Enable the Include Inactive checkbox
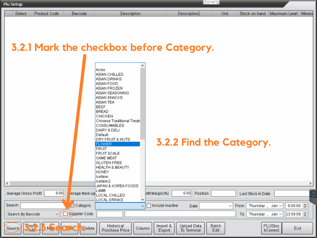Image resolution: width=317 pixels, height=238 pixels. click(x=149, y=206)
